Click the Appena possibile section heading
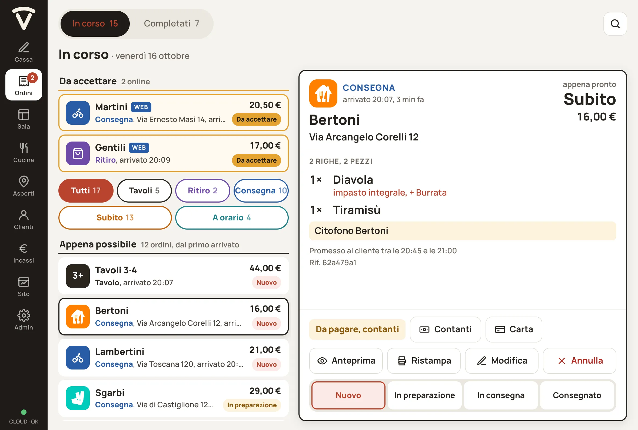The image size is (638, 430). pos(98,244)
